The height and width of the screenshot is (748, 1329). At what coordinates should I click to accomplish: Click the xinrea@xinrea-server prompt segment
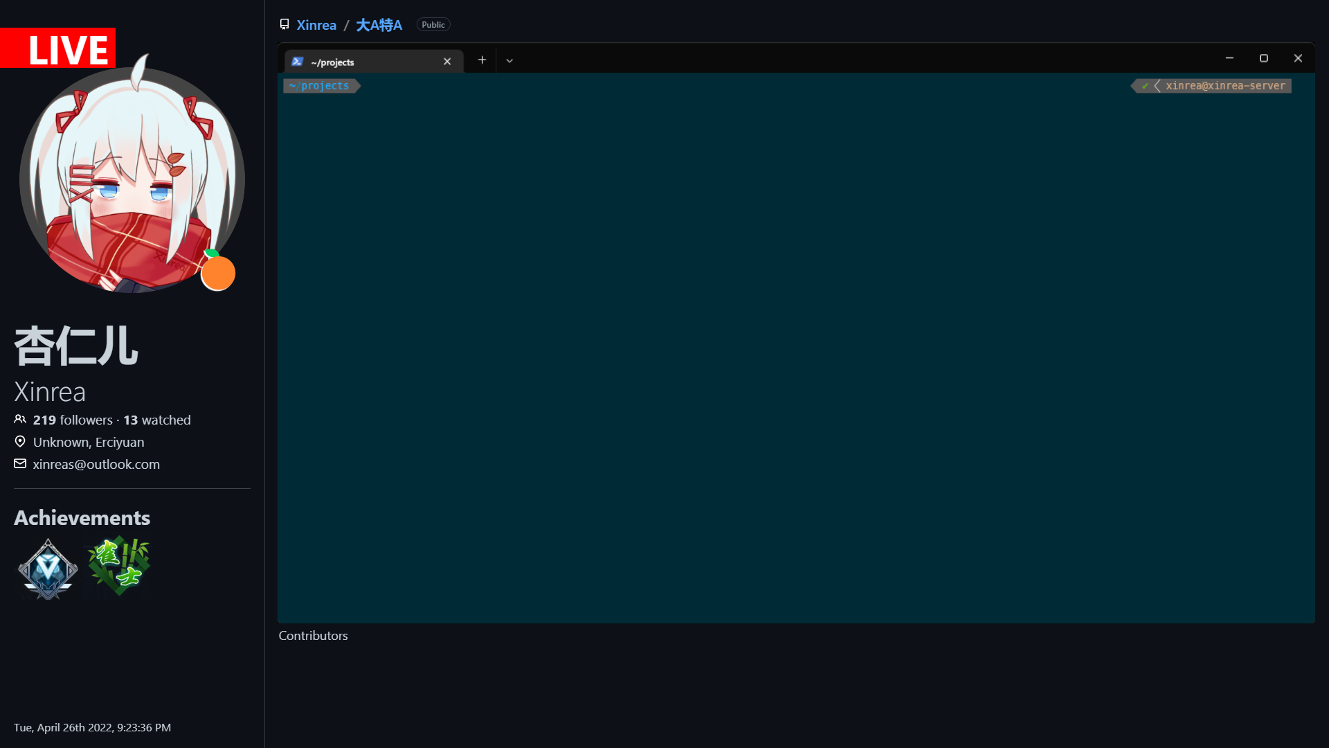(x=1224, y=86)
